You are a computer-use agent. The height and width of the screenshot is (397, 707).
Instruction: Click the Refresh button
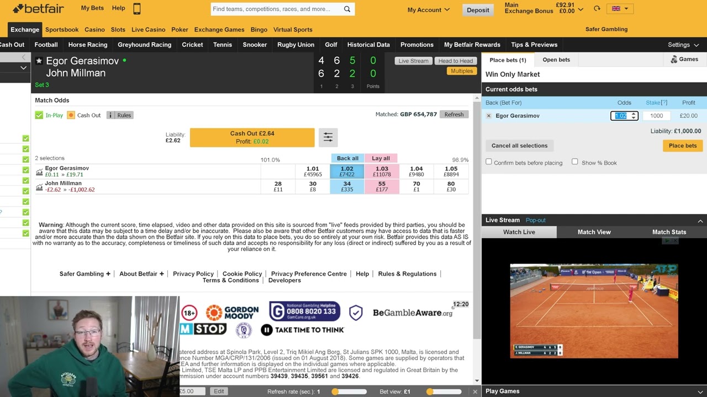(454, 115)
